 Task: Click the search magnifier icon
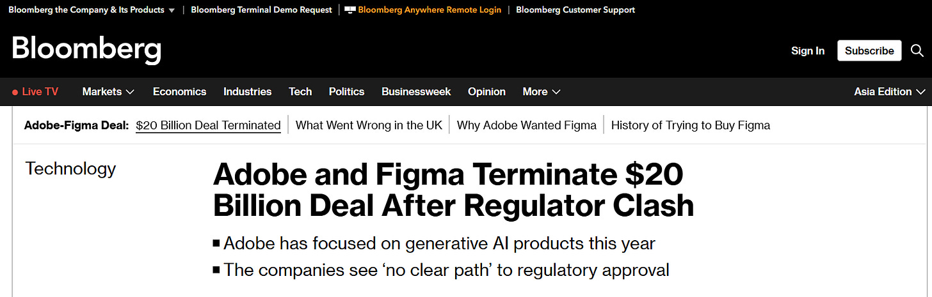coord(917,50)
